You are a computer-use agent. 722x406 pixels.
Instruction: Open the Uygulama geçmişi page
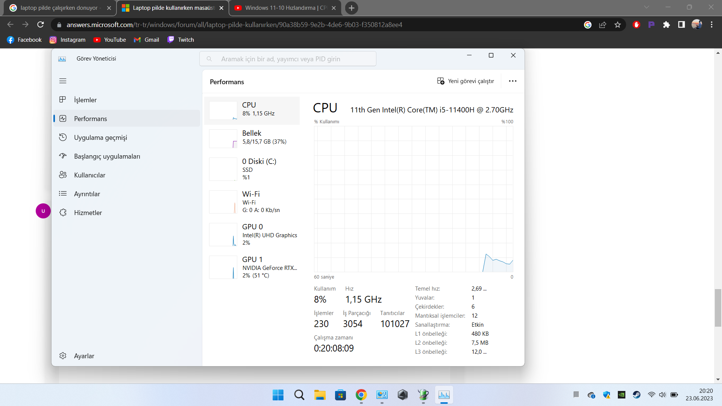click(100, 138)
